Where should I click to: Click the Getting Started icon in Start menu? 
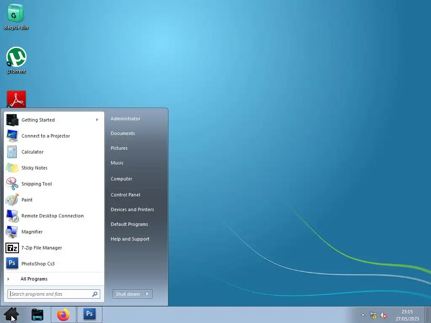click(x=12, y=120)
